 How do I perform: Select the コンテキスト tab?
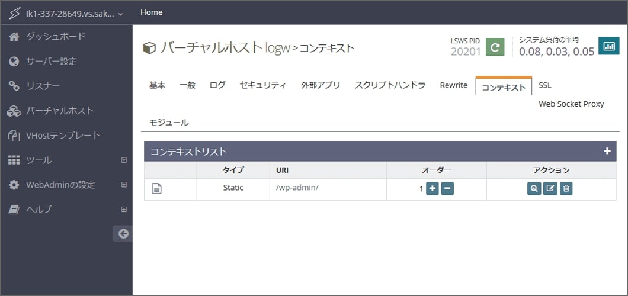pos(504,86)
